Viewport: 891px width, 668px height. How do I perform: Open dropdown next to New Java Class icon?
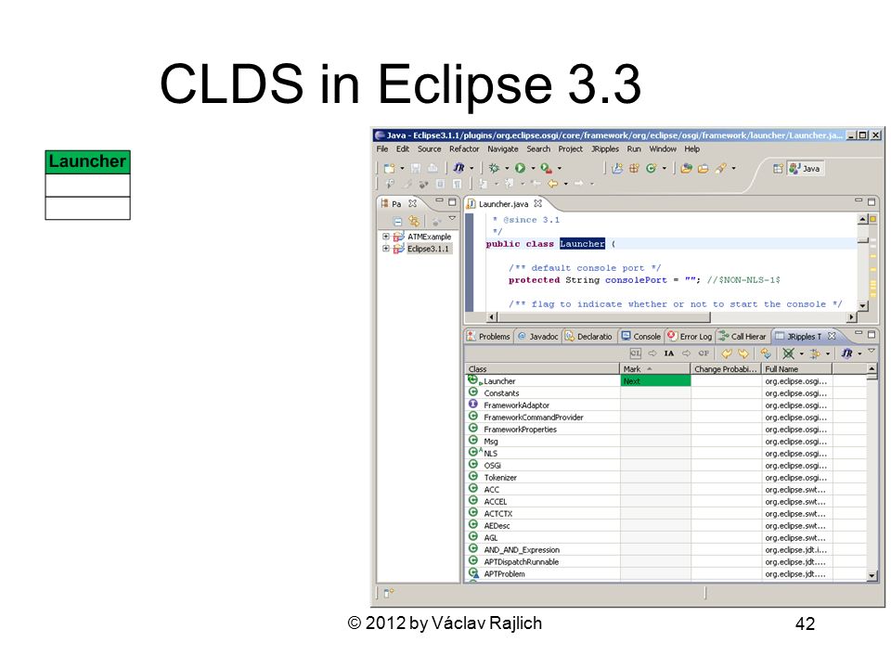[x=664, y=169]
